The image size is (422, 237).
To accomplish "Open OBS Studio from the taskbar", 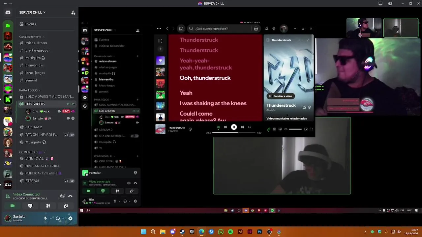I will [269, 232].
